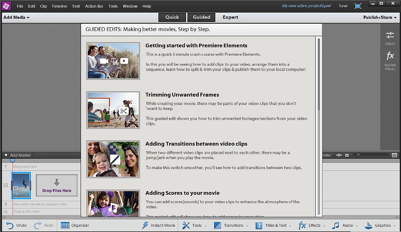Click the zoom out icon left of slider

(x=347, y=155)
